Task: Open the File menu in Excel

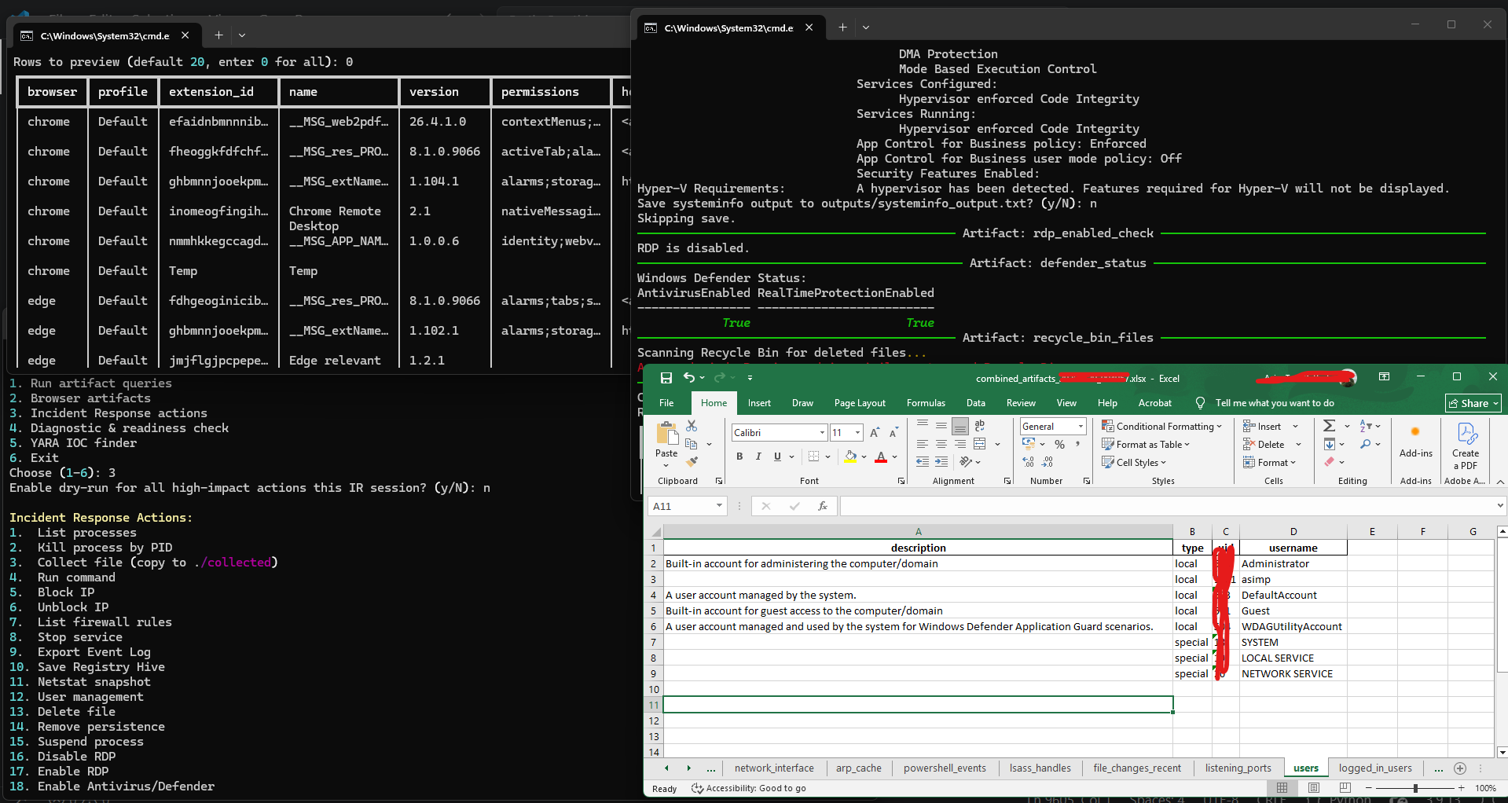Action: click(666, 403)
